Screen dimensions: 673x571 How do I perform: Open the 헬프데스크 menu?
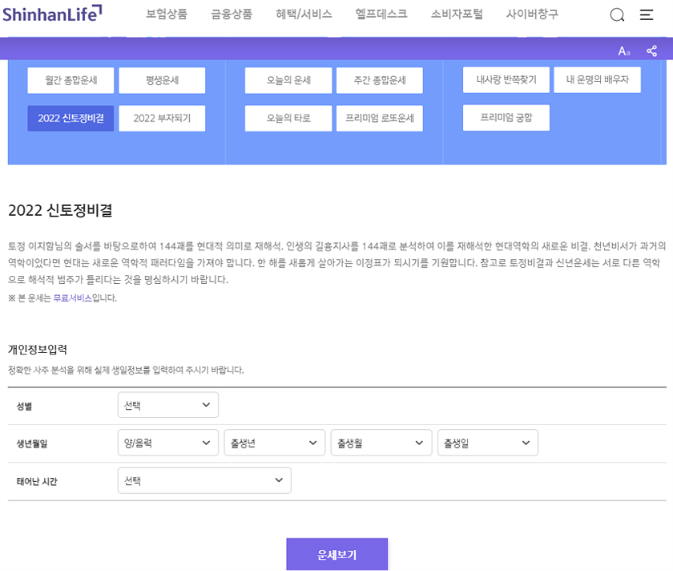click(x=381, y=14)
